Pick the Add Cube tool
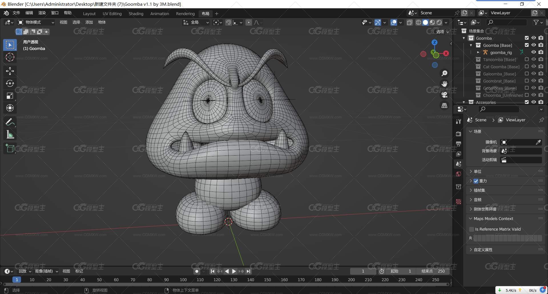This screenshot has height=294, width=548. tap(10, 148)
